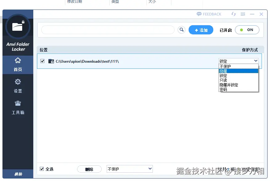Screen dimensions: 270x181
Task: Uncheck the checkbox for the test\111 folder
Action: [x=42, y=61]
